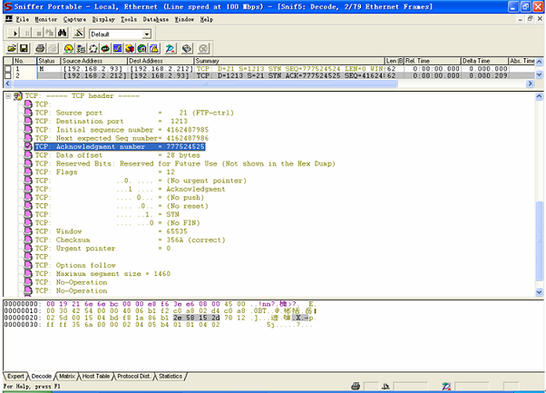Screen dimensions: 546x393
Task: Switch to the Protocol Dist. tab
Action: coord(132,375)
